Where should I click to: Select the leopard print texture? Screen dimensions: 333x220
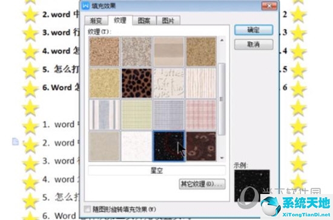point(137,83)
